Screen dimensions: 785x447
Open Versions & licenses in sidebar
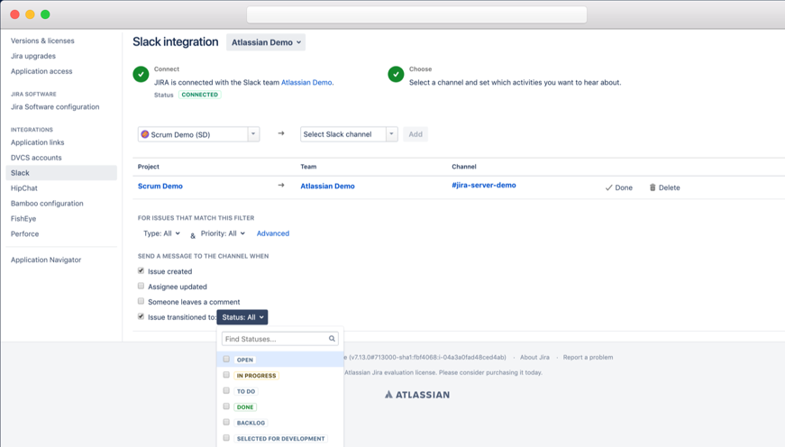click(x=42, y=41)
